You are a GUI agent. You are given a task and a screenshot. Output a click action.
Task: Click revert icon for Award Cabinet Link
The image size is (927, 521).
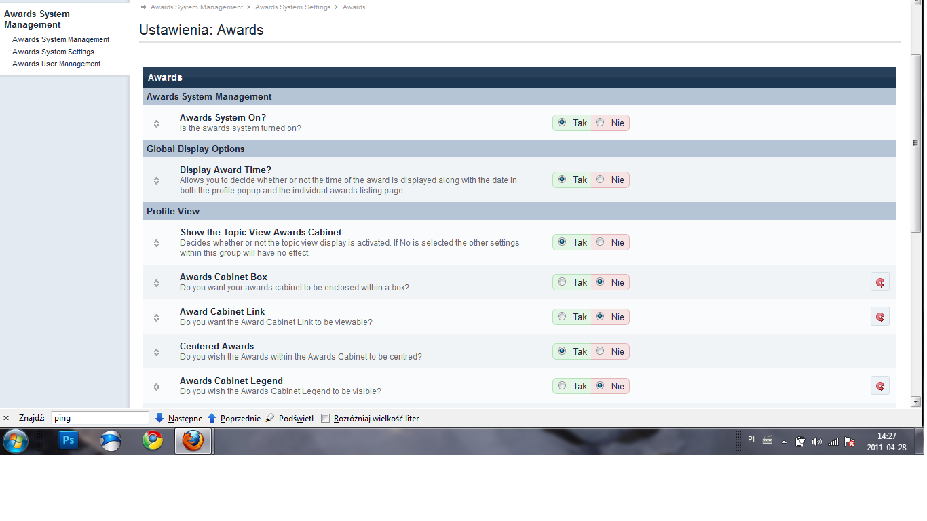(x=879, y=317)
